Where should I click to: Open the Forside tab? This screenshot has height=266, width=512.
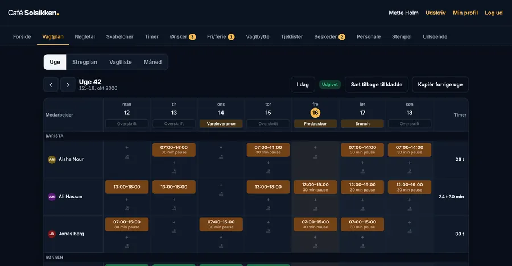[x=22, y=36]
